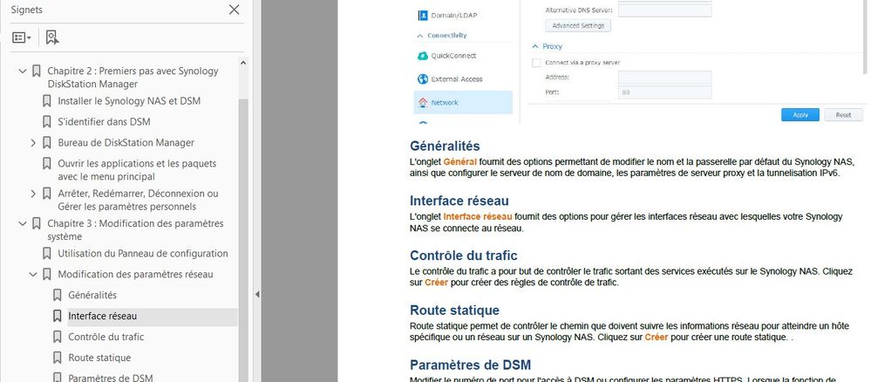871x382 pixels.
Task: Select Bureau de DiskStation Manager bookmark text
Action: (x=126, y=143)
